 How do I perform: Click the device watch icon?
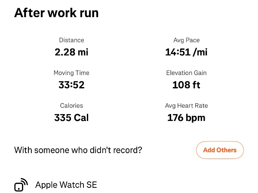tap(21, 185)
